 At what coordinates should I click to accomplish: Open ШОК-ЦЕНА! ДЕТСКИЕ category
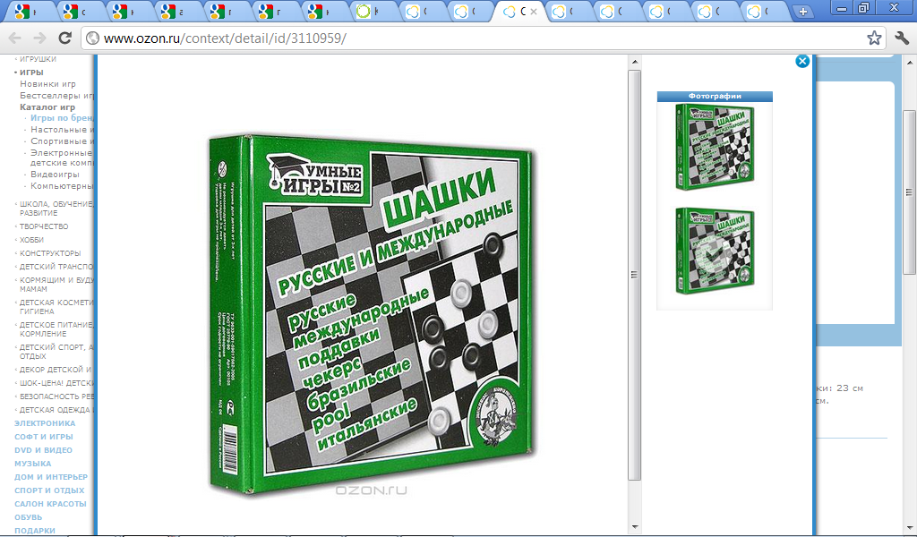click(56, 383)
